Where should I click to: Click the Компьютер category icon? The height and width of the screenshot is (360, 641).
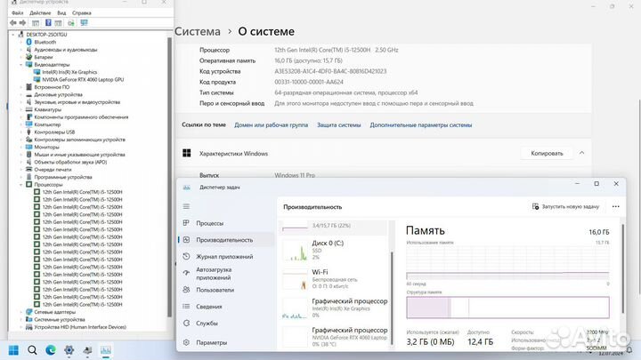(29, 124)
